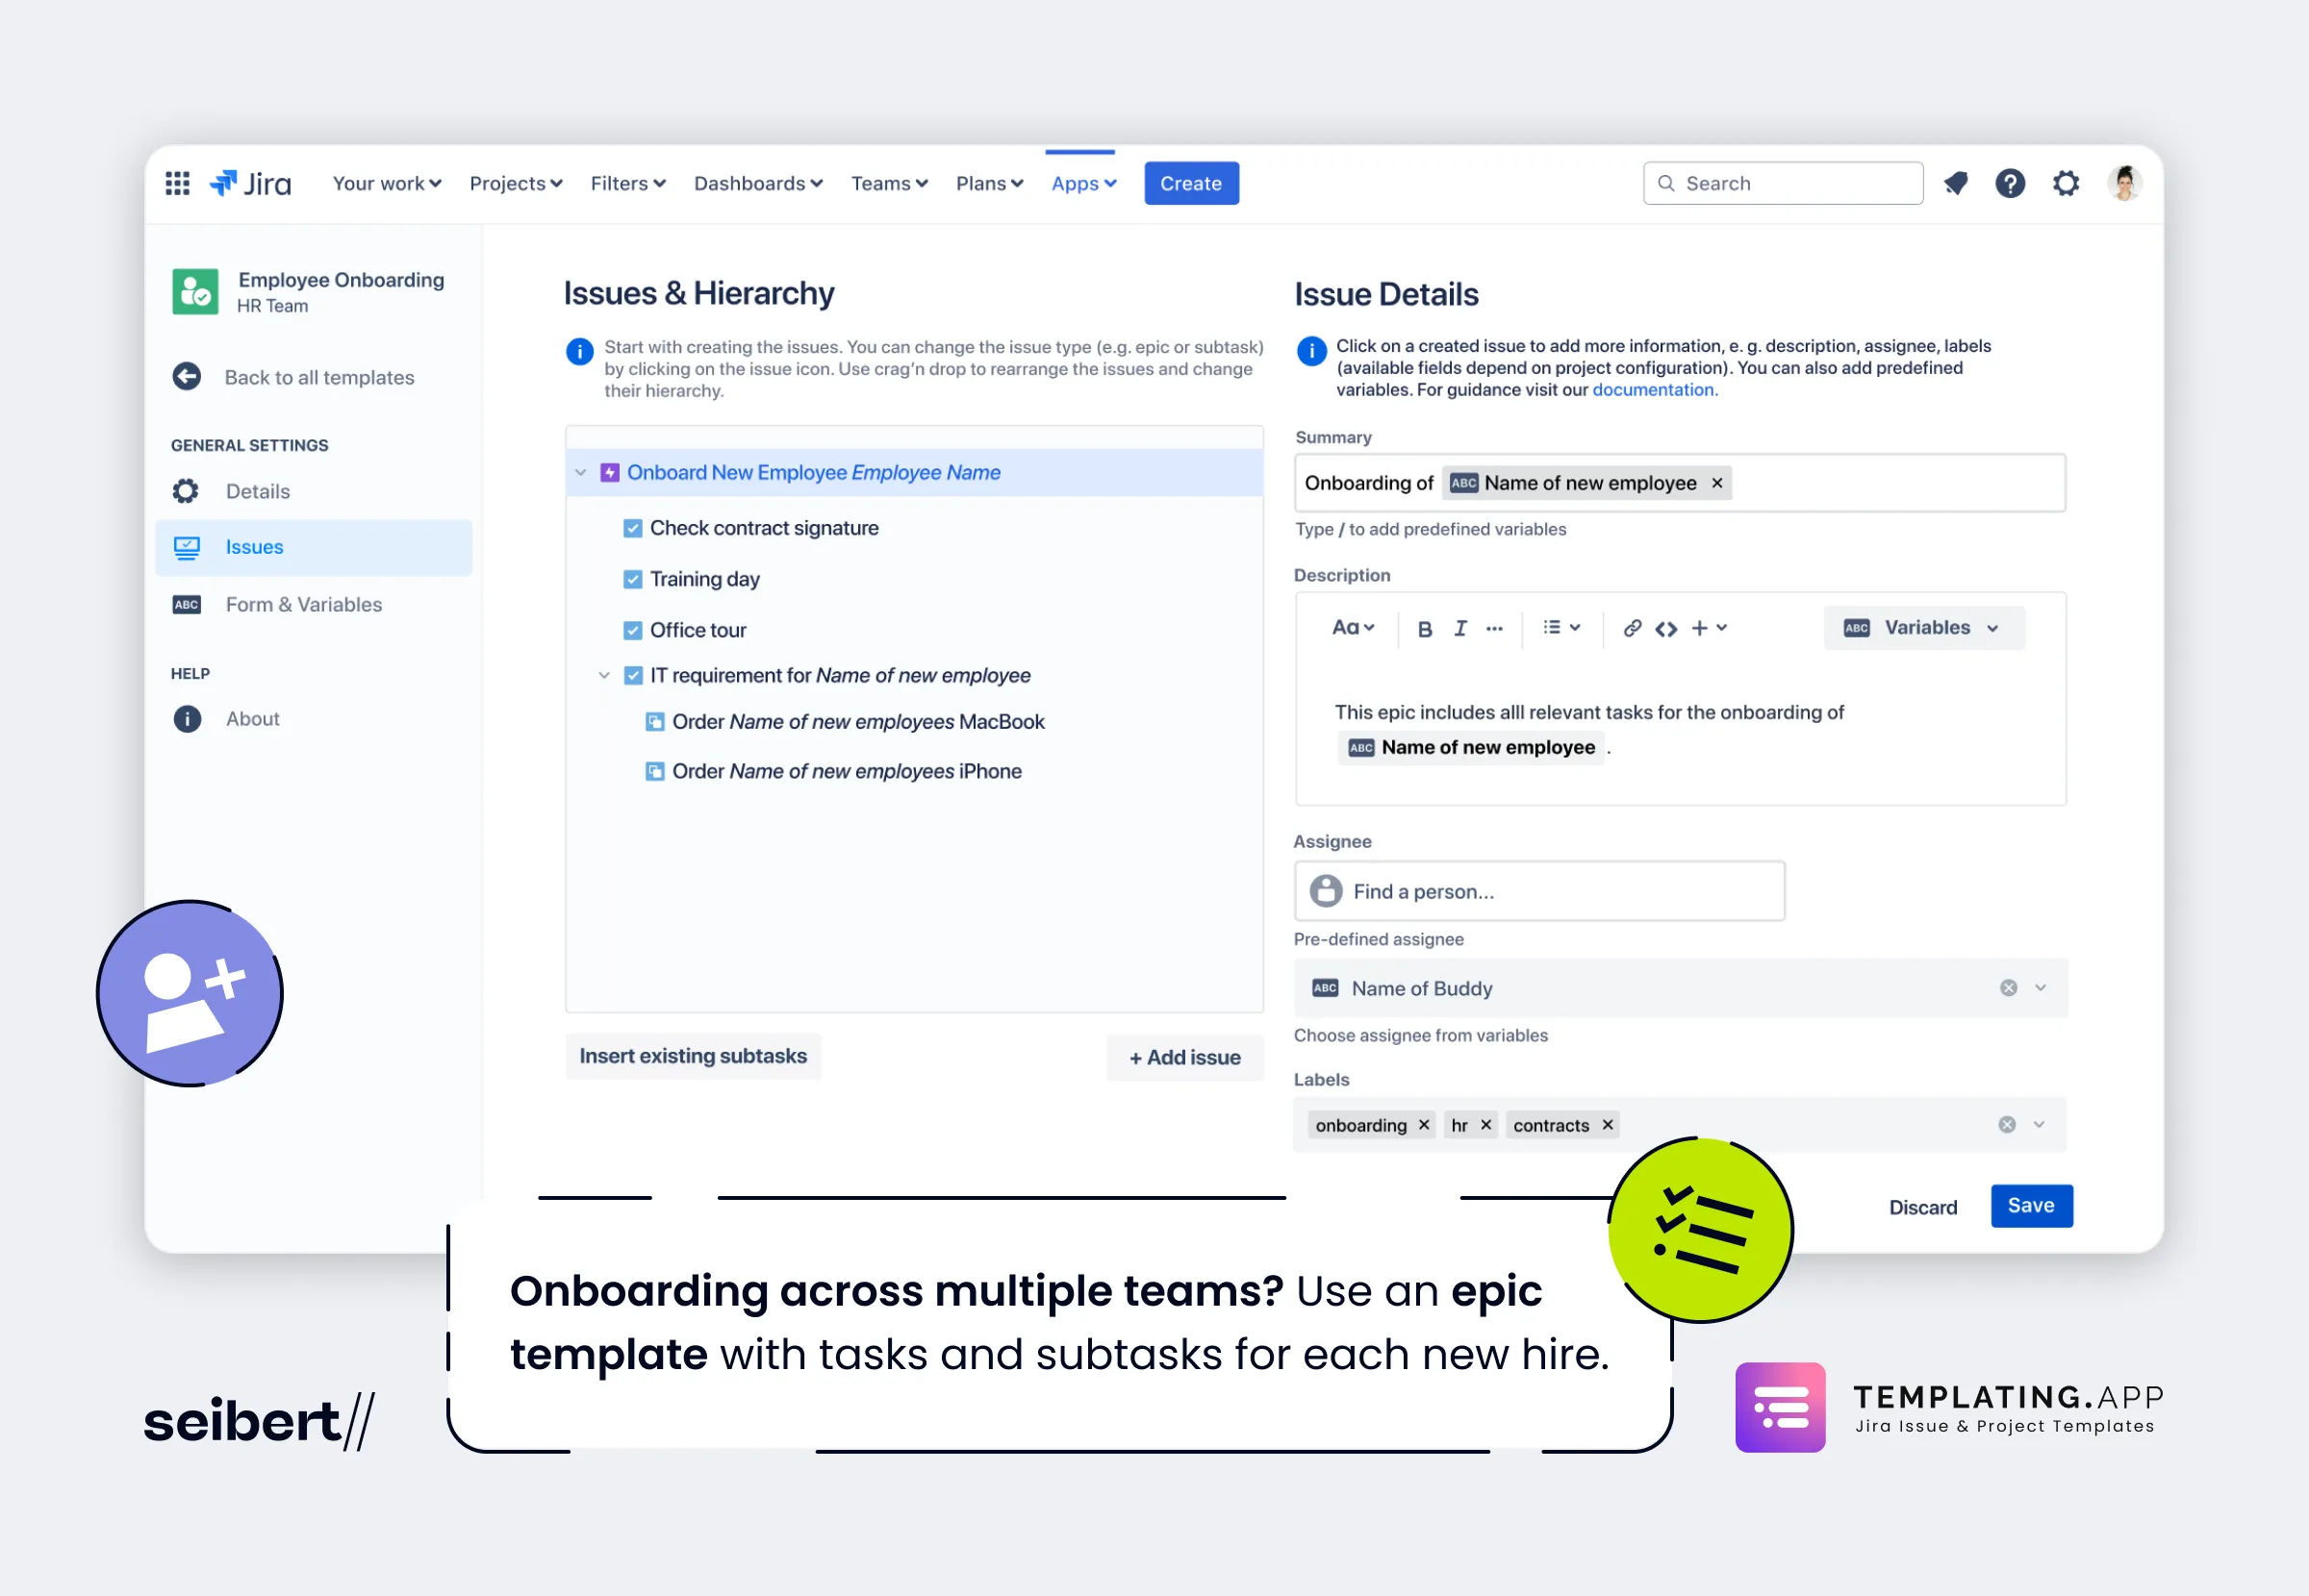This screenshot has width=2309, height=1596.
Task: Open the user profile avatar
Action: point(2124,183)
